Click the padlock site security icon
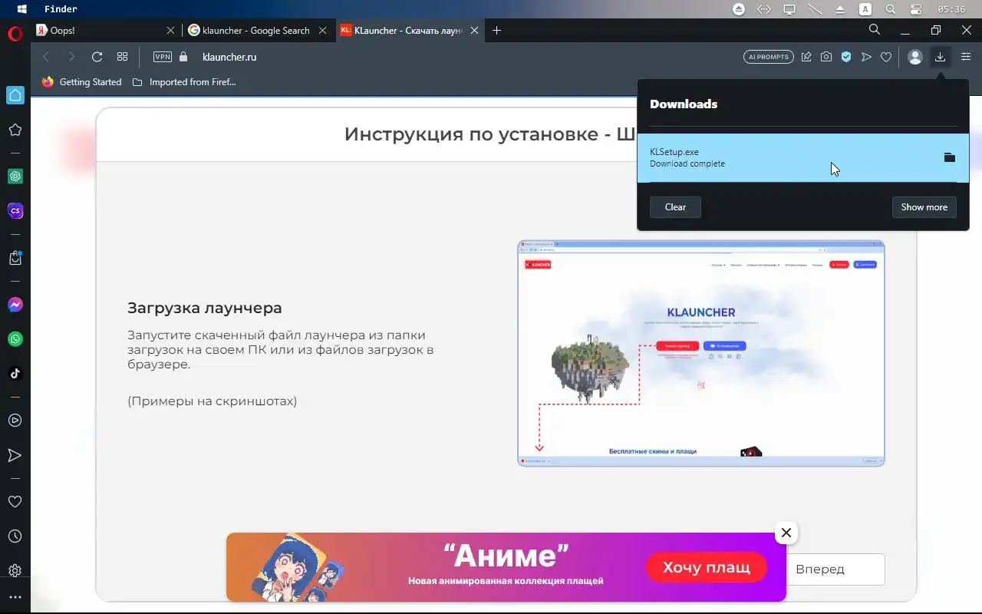982x614 pixels. [183, 57]
